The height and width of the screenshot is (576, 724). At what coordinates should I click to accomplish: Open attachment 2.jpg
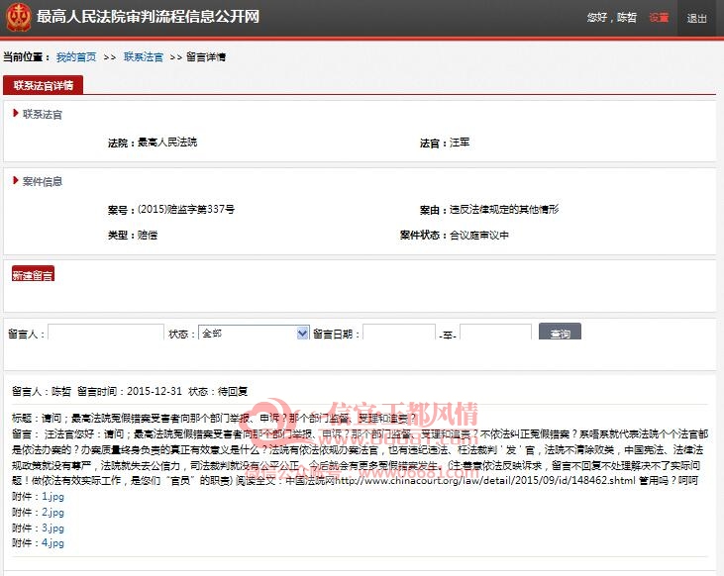(x=52, y=513)
